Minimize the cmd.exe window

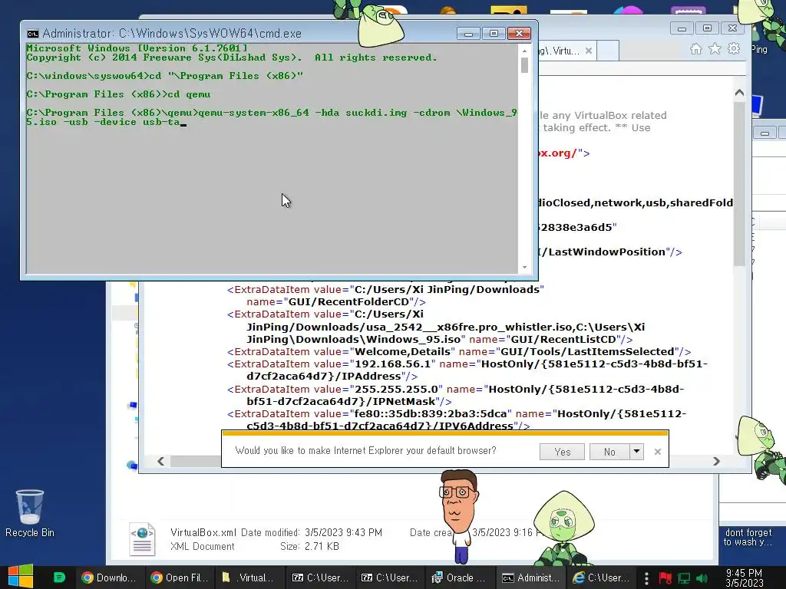(469, 34)
